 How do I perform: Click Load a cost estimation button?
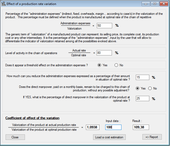[x=109, y=137]
